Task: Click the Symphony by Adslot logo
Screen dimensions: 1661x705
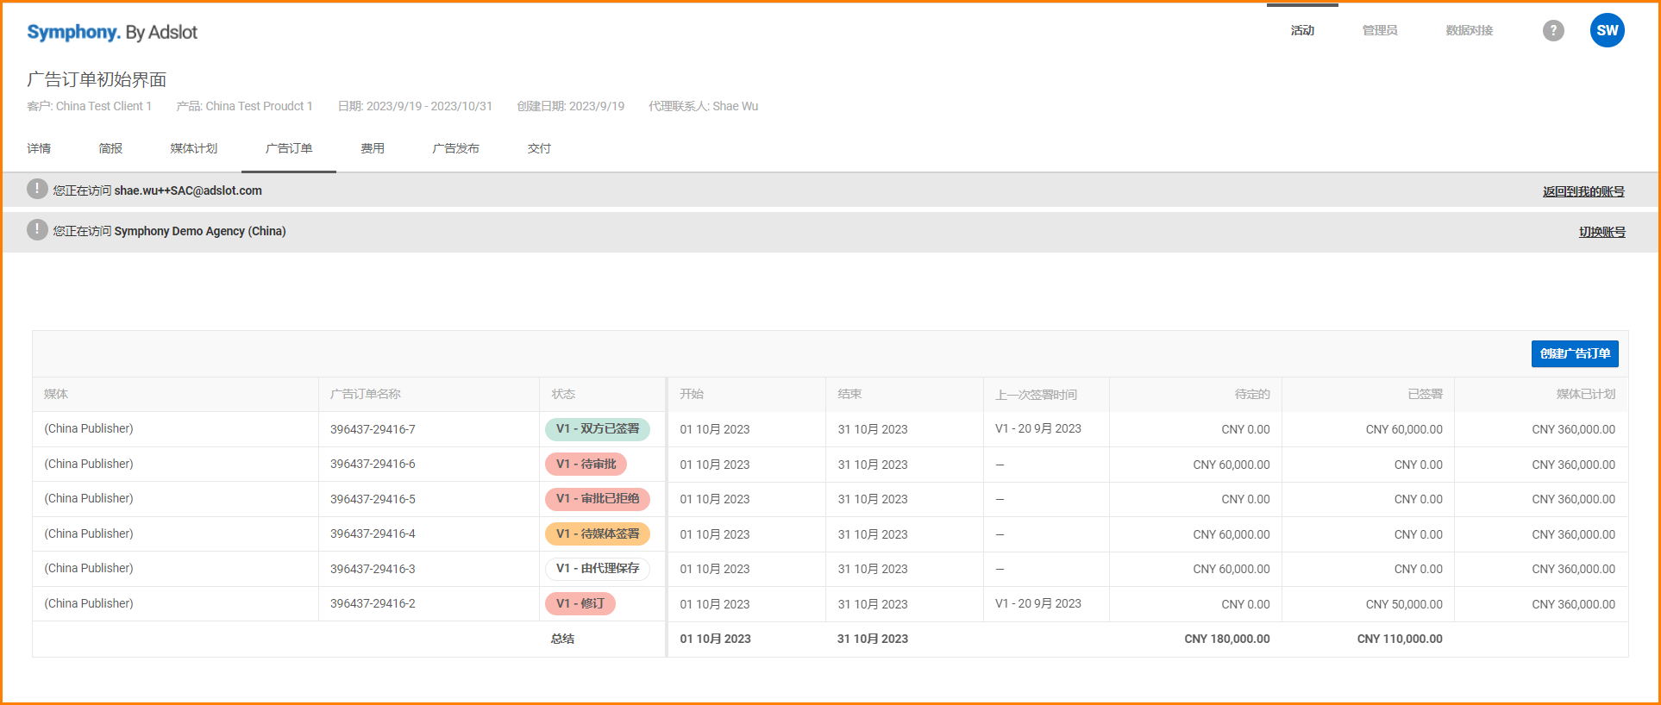Action: (112, 32)
